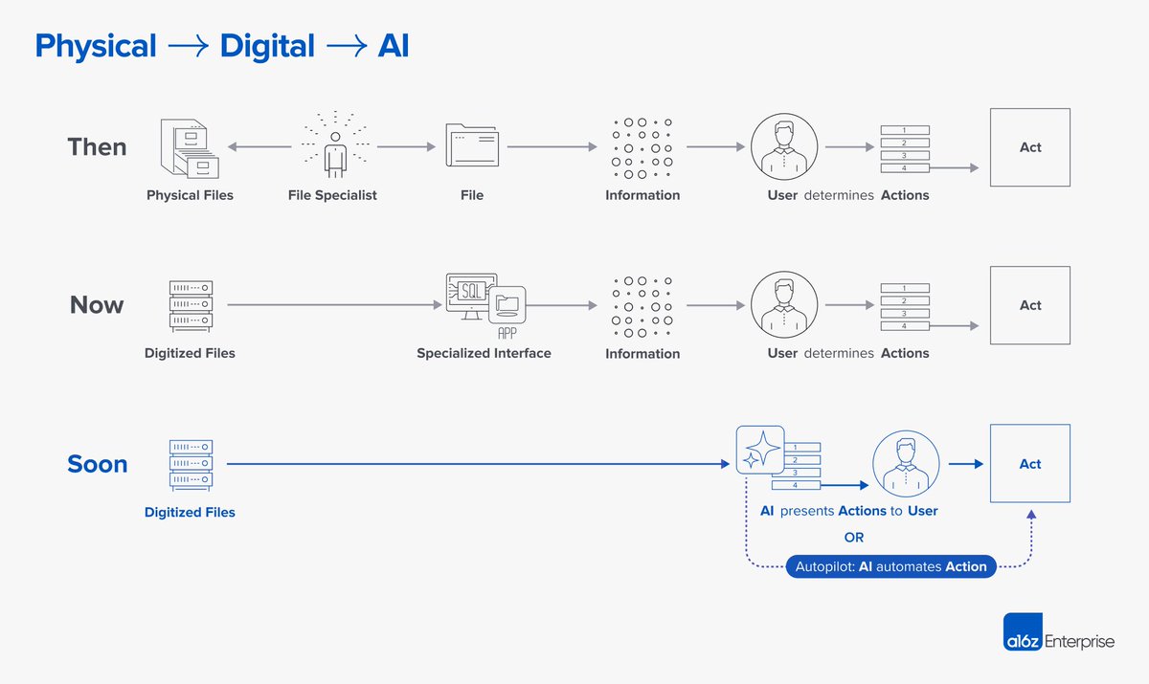Click the Digitized Files server icon in Now row
The height and width of the screenshot is (684, 1149).
point(190,305)
